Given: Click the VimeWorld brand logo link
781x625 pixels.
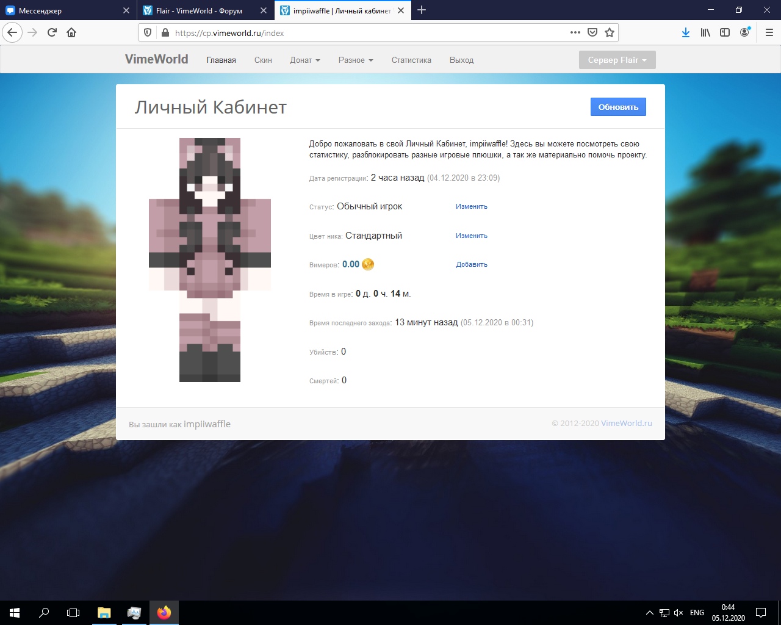Looking at the screenshot, I should tap(157, 59).
